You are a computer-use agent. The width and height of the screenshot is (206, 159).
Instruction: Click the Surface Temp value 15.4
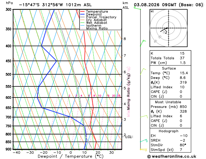tap(184, 73)
